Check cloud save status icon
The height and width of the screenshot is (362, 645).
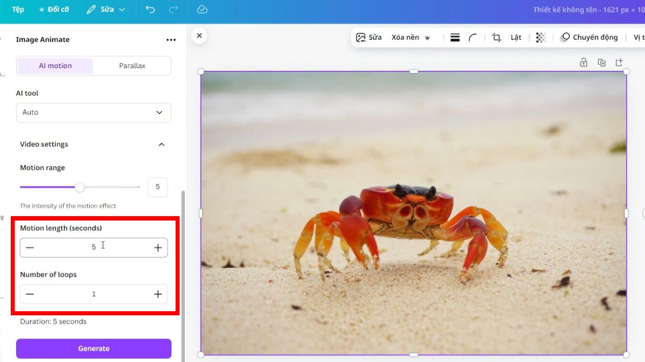tap(202, 9)
